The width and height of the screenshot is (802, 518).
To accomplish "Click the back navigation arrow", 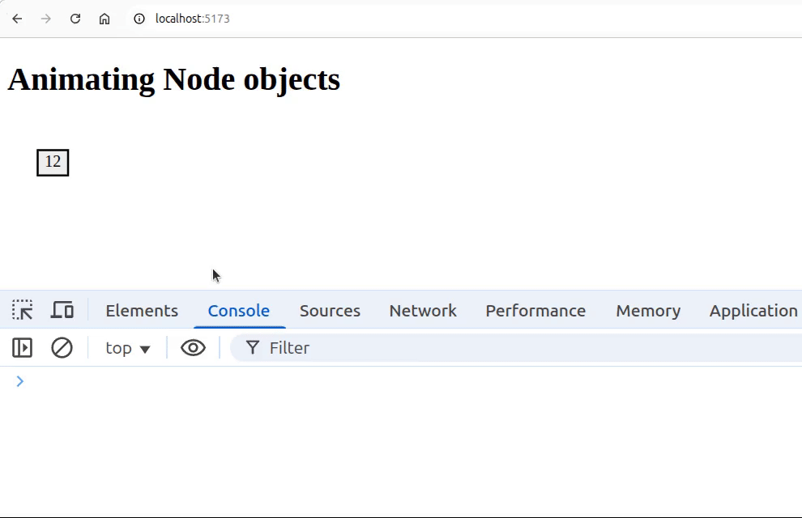I will coord(17,18).
